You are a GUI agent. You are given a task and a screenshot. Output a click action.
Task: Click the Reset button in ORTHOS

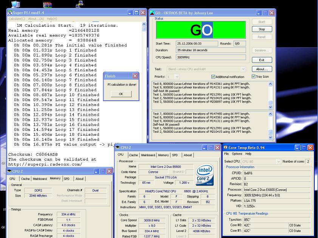coord(262,37)
